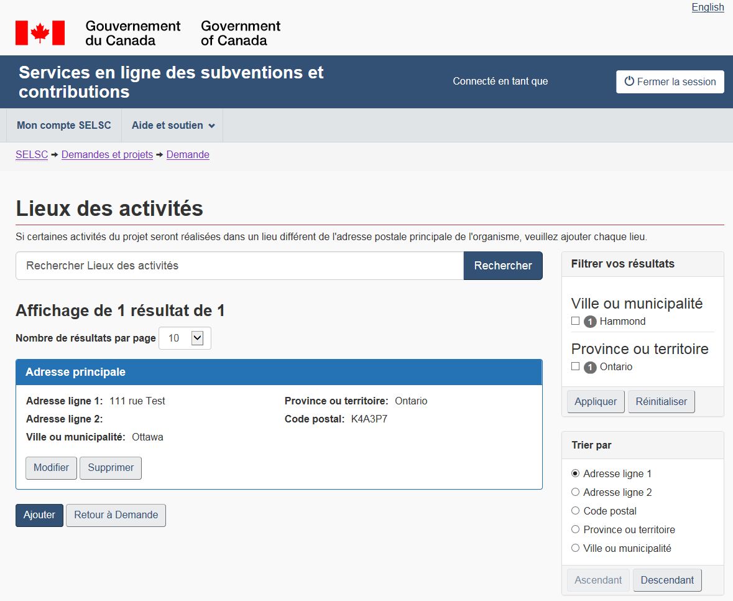Click the Canada flag logo
This screenshot has height=601, width=733.
point(40,33)
